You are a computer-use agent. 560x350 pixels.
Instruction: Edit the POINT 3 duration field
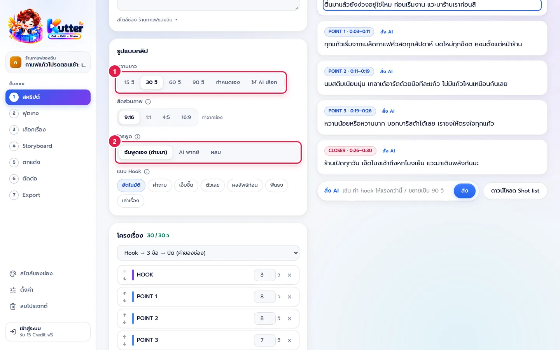click(264, 340)
